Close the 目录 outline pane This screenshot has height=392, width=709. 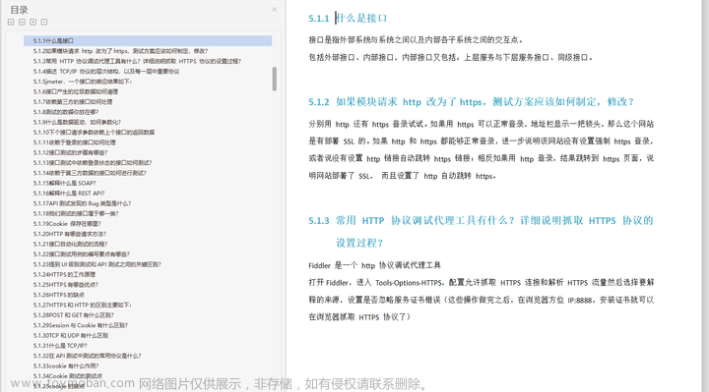tap(274, 10)
